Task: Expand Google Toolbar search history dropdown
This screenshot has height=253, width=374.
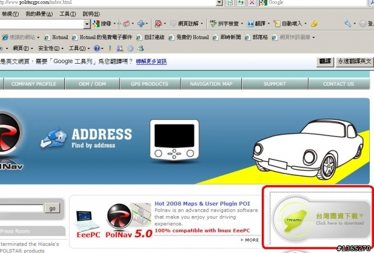Action: (x=87, y=24)
